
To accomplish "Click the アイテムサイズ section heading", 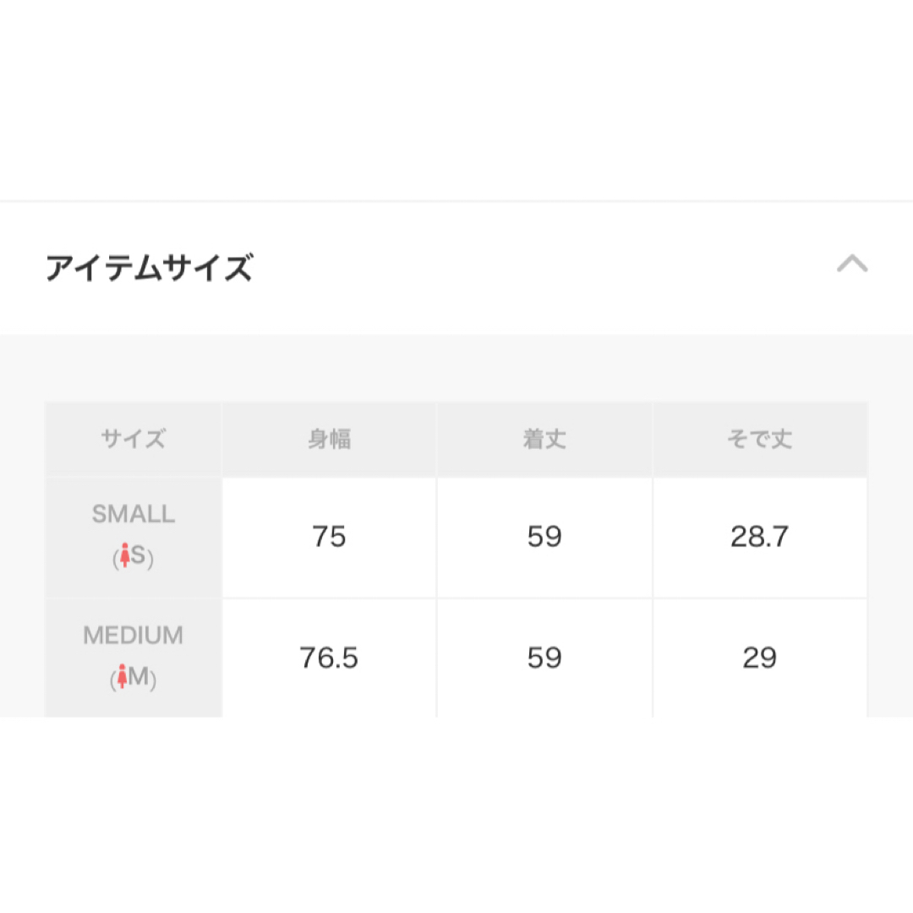I will pyautogui.click(x=150, y=268).
